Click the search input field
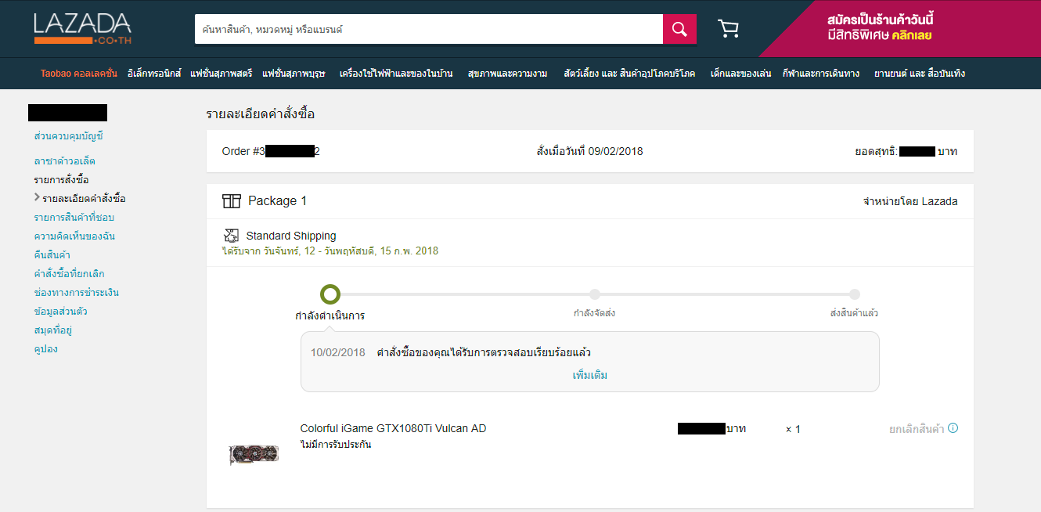 (429, 29)
